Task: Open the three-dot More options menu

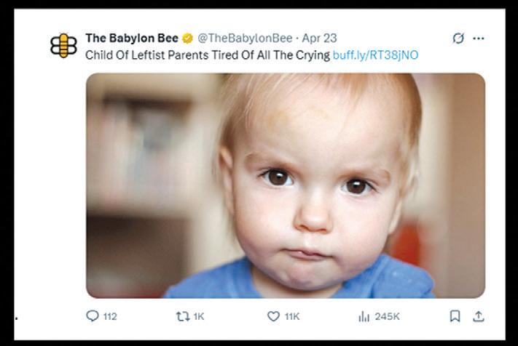Action: click(478, 39)
